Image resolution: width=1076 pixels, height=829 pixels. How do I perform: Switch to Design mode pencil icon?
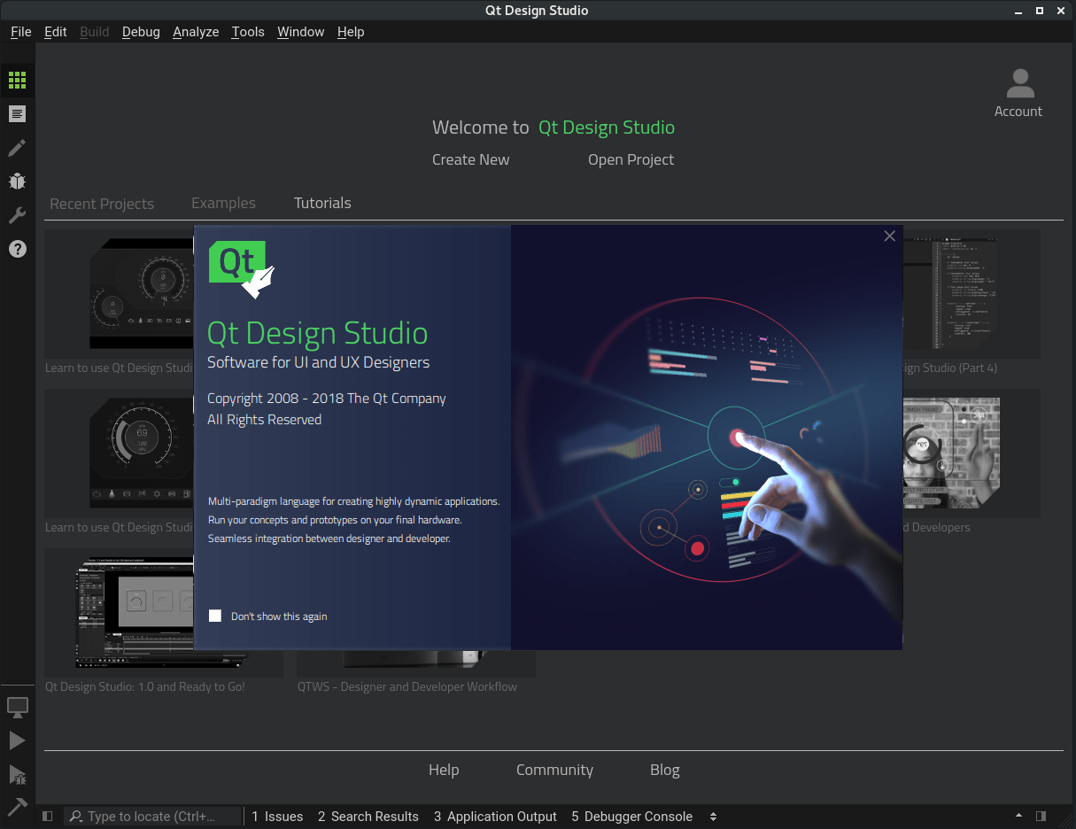coord(17,148)
